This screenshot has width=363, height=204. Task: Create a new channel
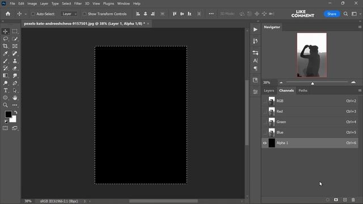pyautogui.click(x=345, y=199)
